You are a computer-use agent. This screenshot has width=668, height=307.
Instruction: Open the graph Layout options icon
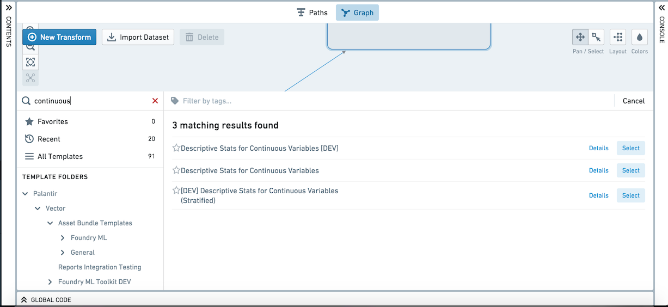point(618,37)
